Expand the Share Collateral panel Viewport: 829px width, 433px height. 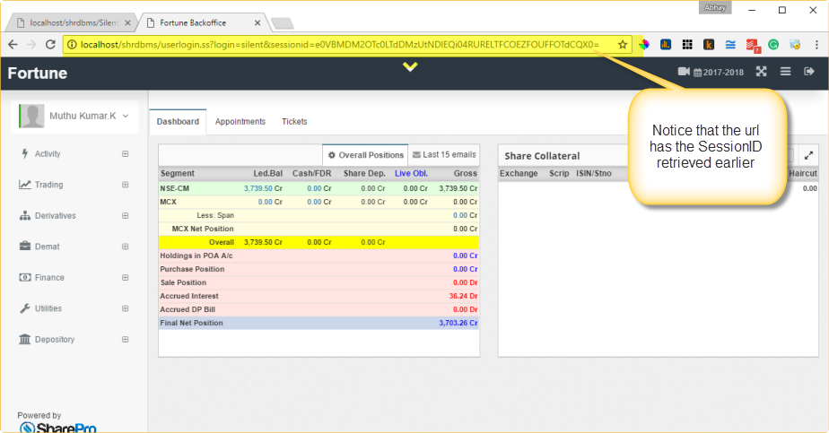(807, 155)
